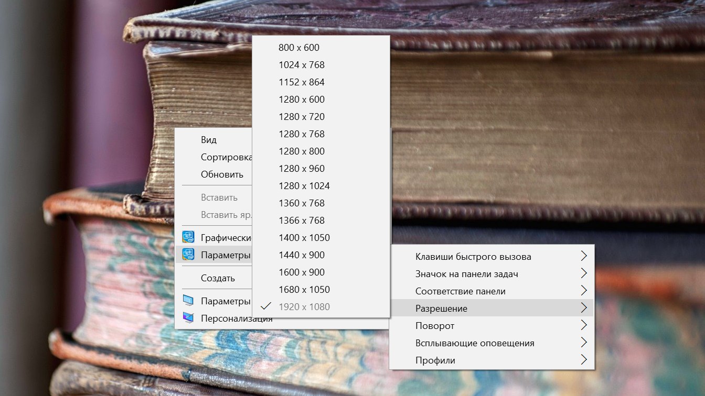This screenshot has height=396, width=705.
Task: Click the monitor icon on the Параметры row
Action: (x=188, y=301)
